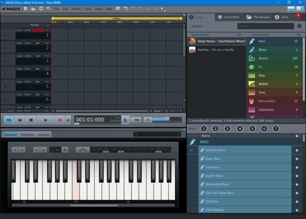Select the Pads instrument category

click(274, 93)
